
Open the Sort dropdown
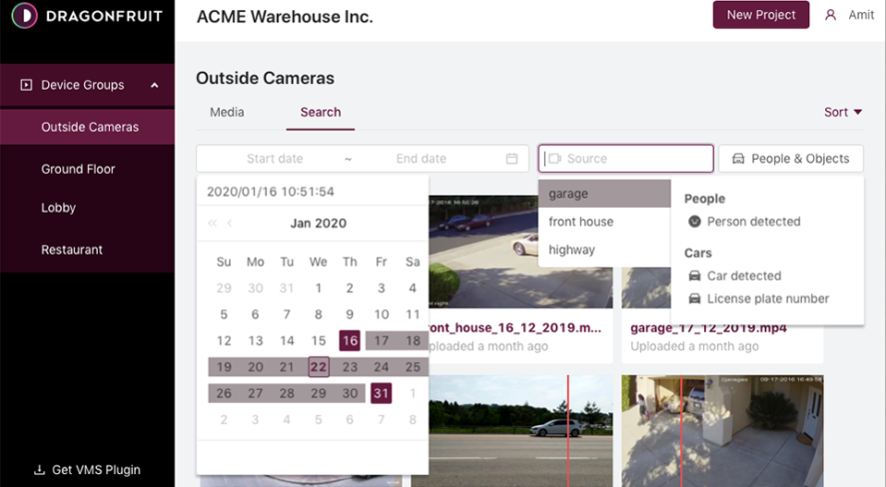click(x=842, y=113)
